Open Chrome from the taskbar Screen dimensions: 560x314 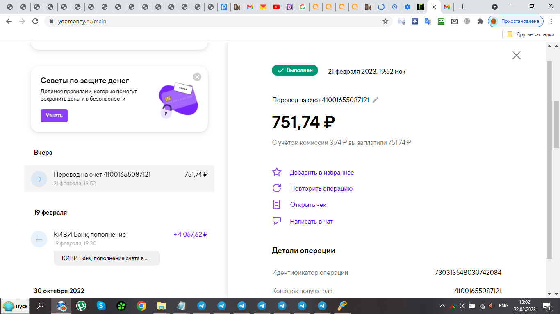coord(141,306)
